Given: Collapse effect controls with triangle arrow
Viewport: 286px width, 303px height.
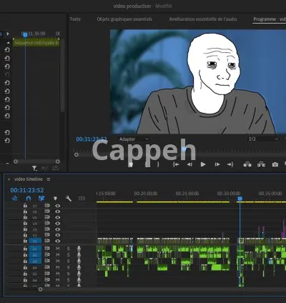Looking at the screenshot, I should (9, 42).
